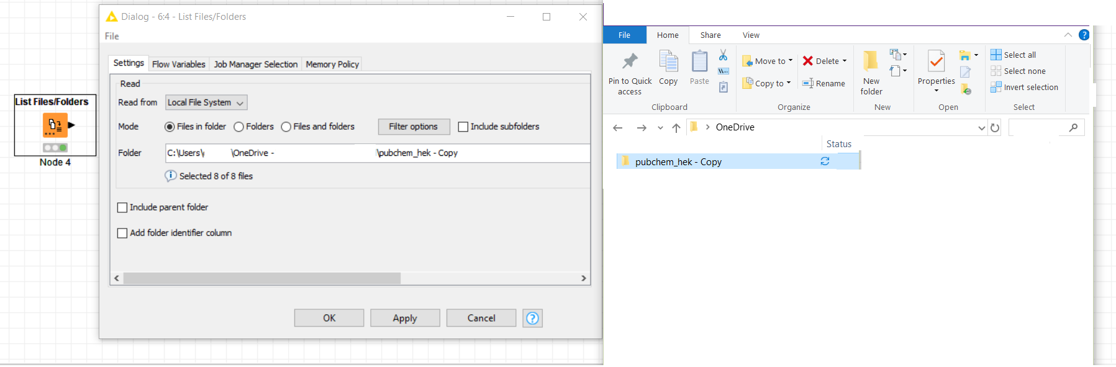Expand the Move to dropdown

(x=791, y=61)
